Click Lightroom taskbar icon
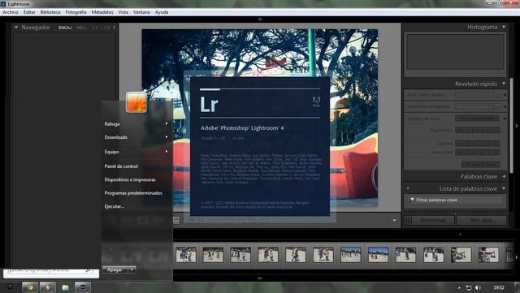Viewport: 520px width, 293px height. (x=83, y=287)
